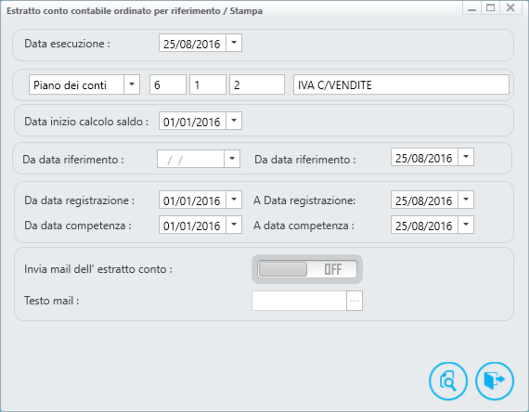Toggle Invia mail dell'estratto conto switch
This screenshot has height=412, width=529.
(307, 269)
